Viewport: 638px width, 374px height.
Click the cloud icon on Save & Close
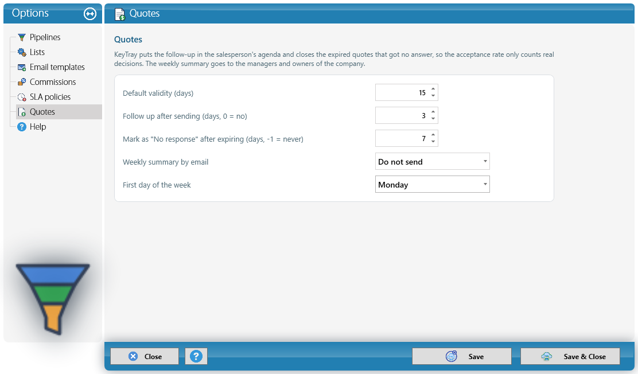(546, 356)
